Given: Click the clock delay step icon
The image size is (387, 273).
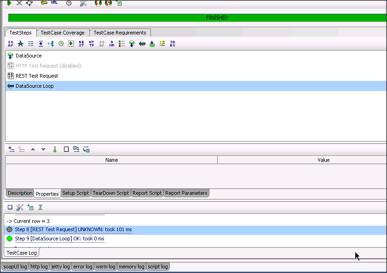Looking at the screenshot, I should pos(61,44).
